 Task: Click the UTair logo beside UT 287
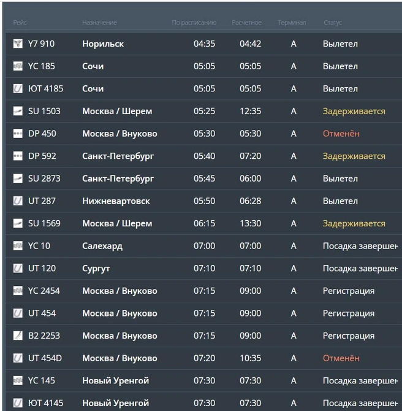pos(18,201)
